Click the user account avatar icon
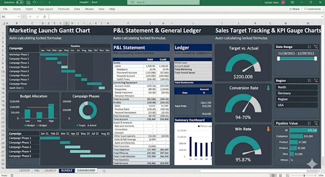Viewport: 325px width, 177px height. tap(283, 2)
